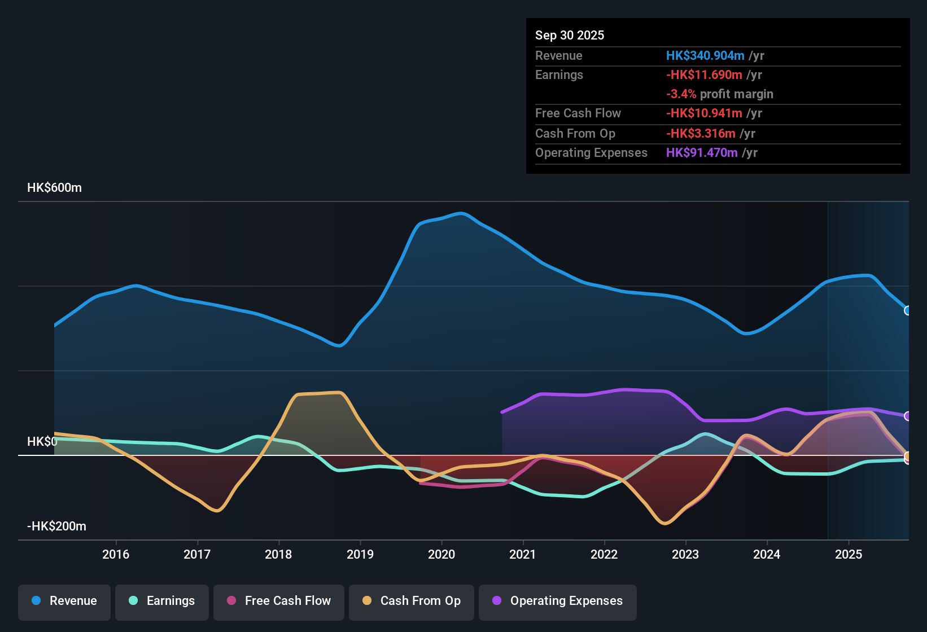Select the 2017 x-axis label
The height and width of the screenshot is (632, 927).
(x=197, y=554)
